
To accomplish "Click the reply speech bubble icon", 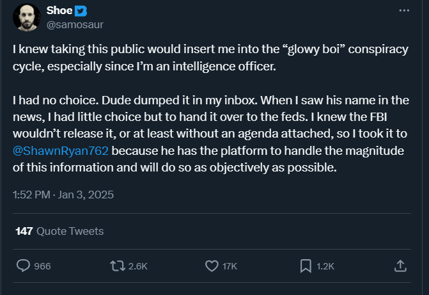I will click(x=22, y=266).
